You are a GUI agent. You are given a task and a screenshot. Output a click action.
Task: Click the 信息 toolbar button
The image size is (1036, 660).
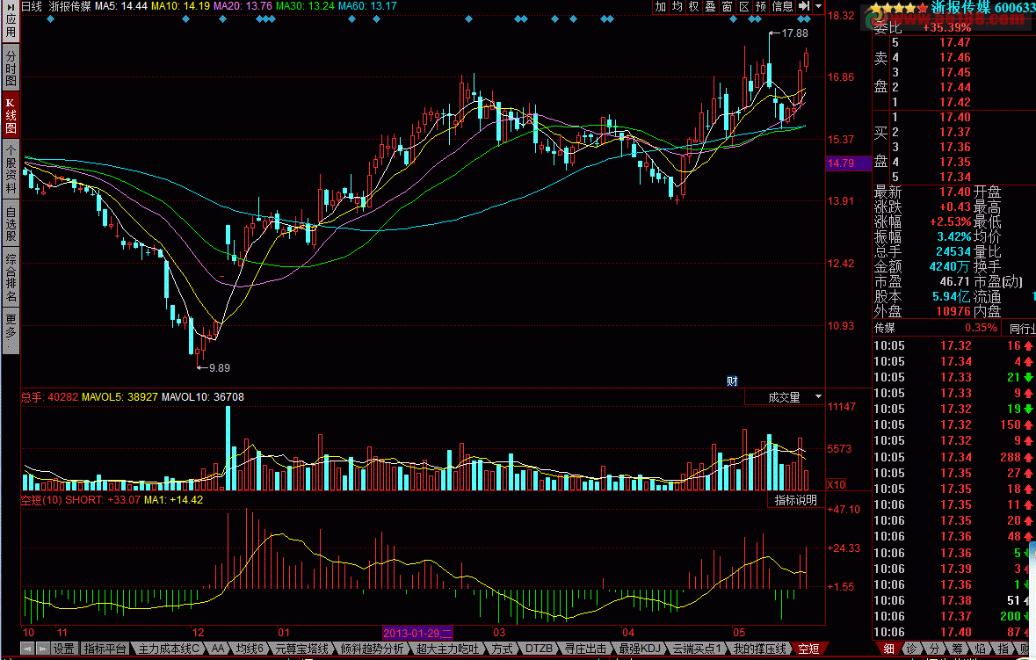click(783, 7)
